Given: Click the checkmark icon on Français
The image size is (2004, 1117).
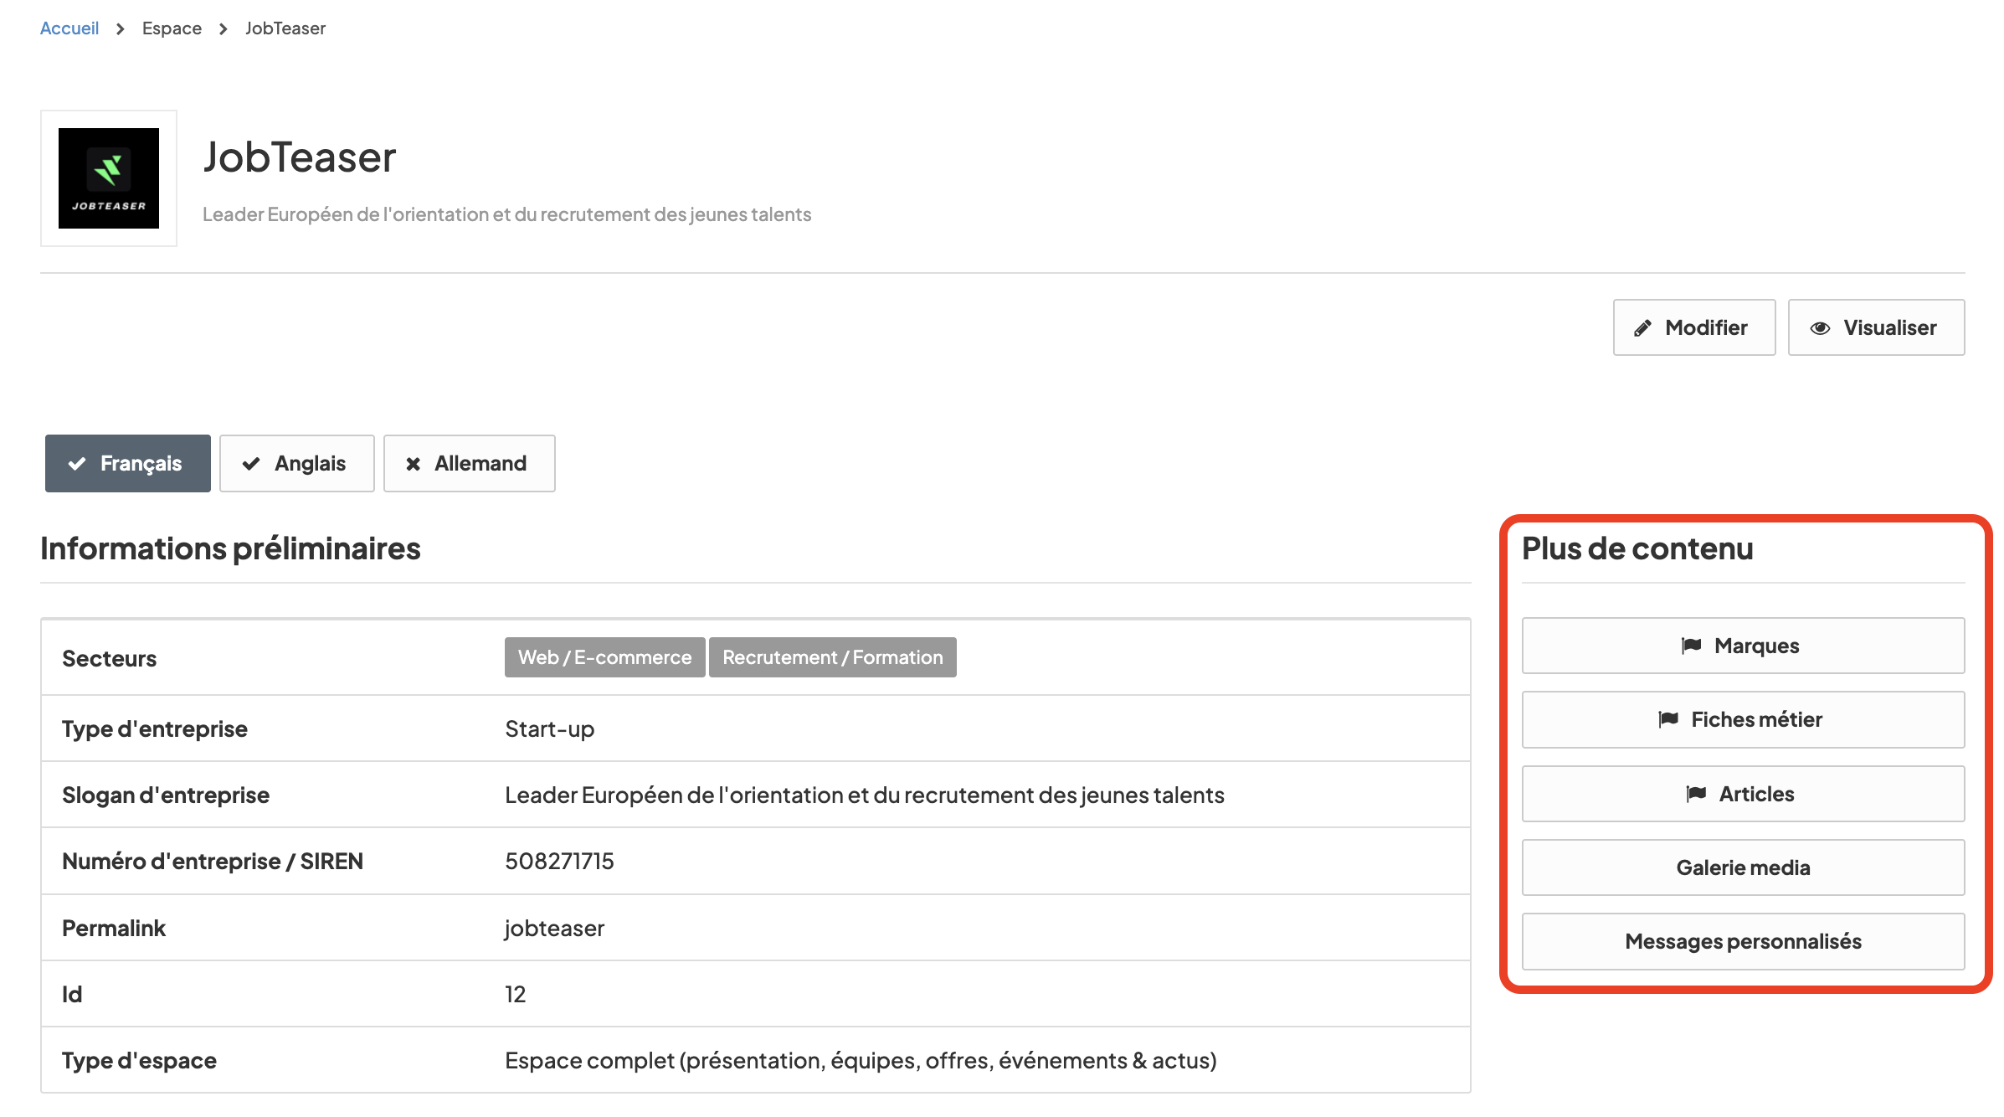Looking at the screenshot, I should (77, 464).
